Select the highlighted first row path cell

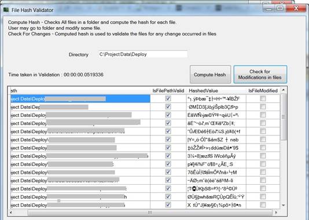(x=80, y=98)
